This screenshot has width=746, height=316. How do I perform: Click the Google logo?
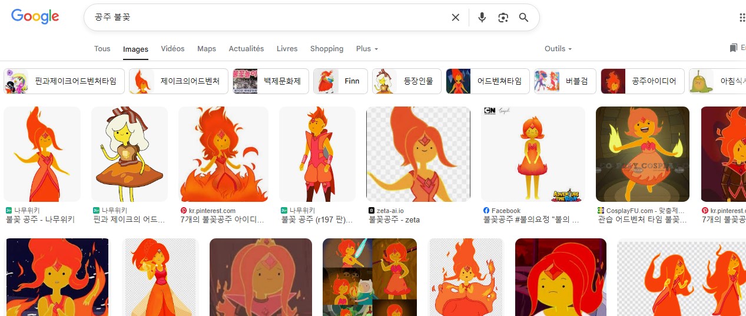click(x=35, y=17)
